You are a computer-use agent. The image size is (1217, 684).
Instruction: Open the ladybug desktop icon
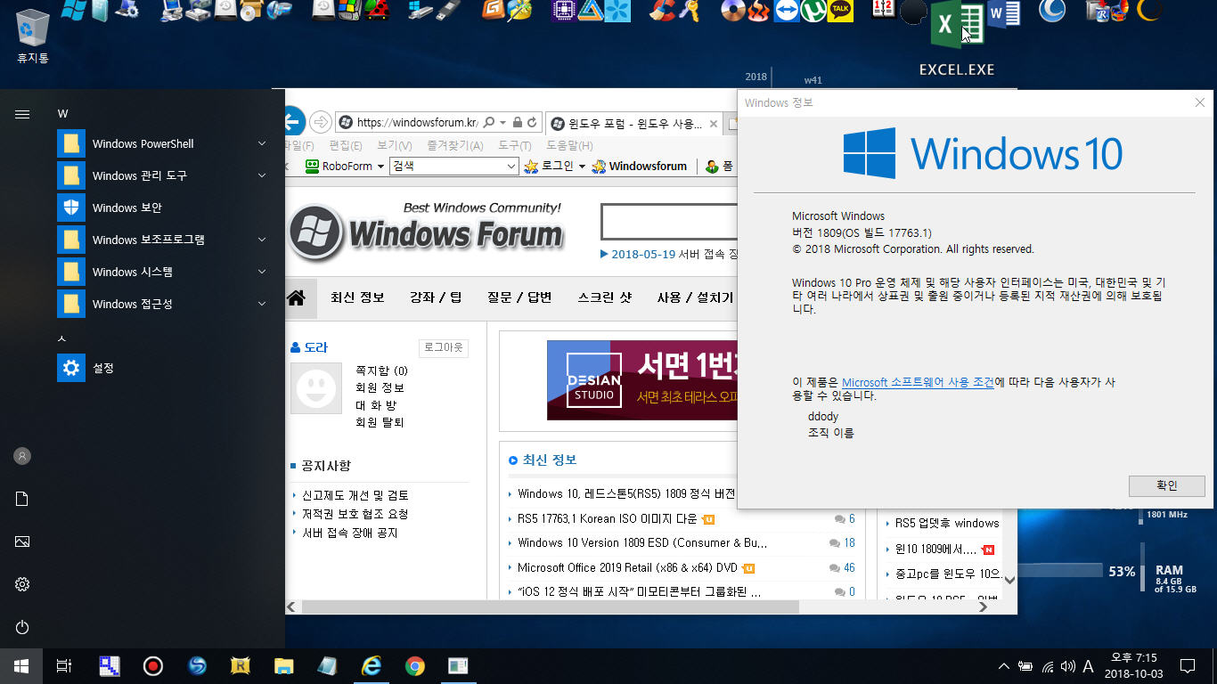click(x=378, y=10)
